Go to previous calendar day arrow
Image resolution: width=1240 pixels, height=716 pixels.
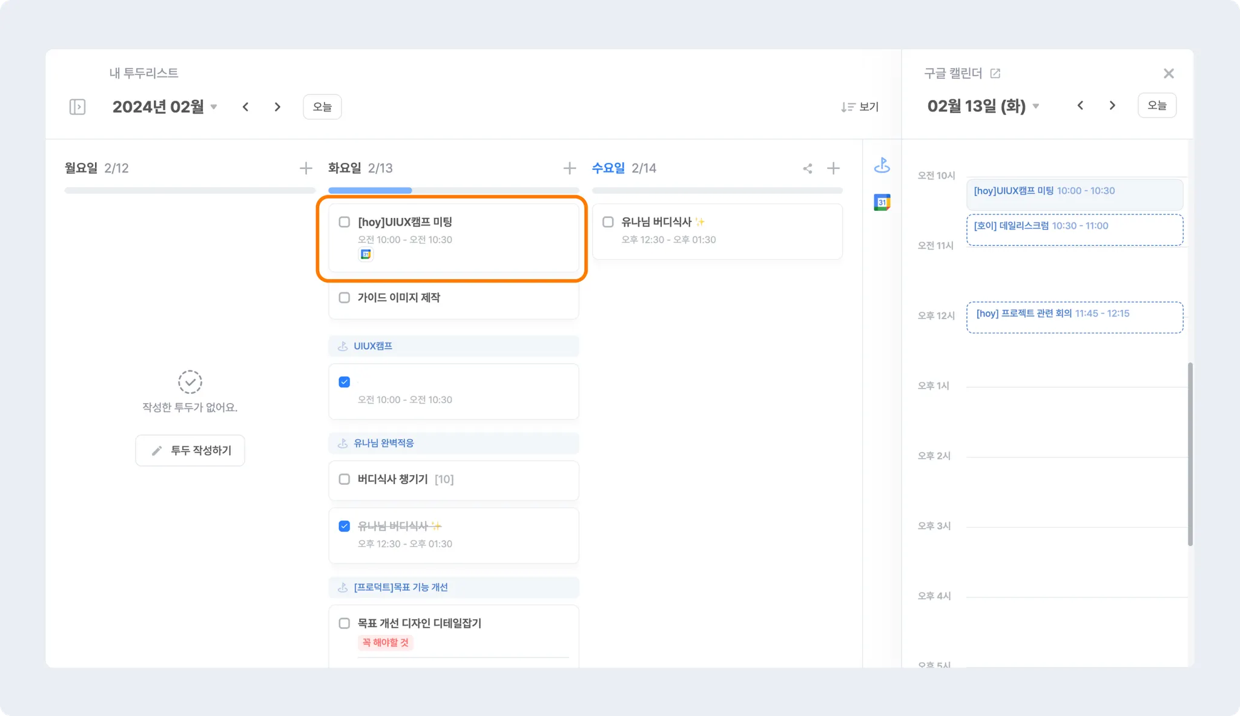(1080, 106)
